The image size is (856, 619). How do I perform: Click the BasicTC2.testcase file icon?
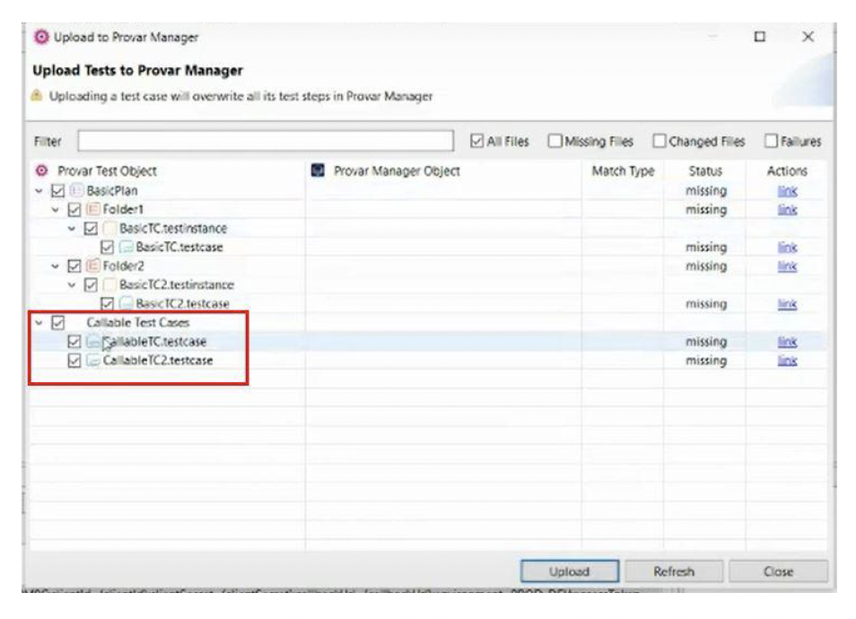point(127,303)
